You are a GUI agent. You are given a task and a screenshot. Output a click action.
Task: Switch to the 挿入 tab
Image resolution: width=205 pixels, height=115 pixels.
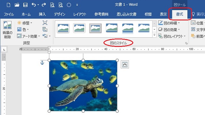point(42,14)
